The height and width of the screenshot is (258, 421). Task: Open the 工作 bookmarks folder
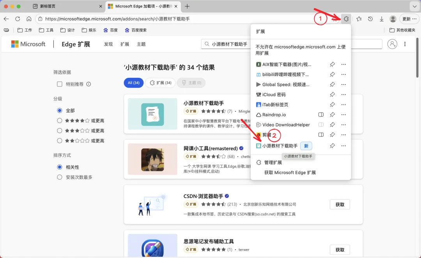tap(25, 30)
